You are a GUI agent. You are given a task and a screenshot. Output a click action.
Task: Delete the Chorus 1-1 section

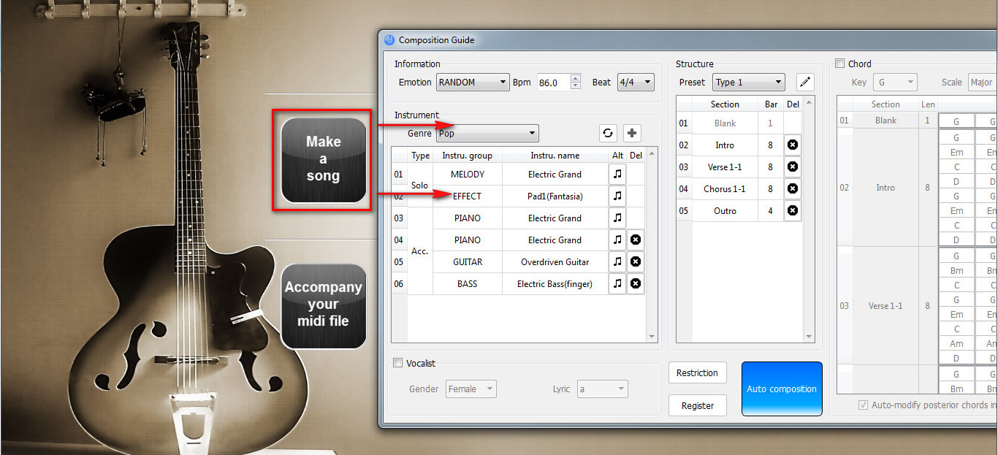793,189
